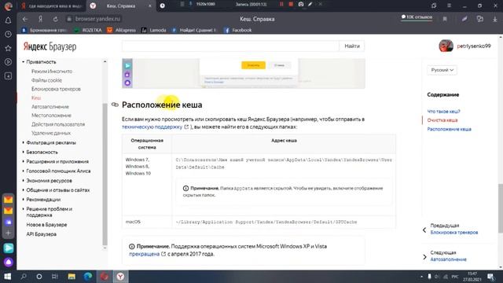
Task: Open Удаление данных help page
Action: (x=51, y=133)
